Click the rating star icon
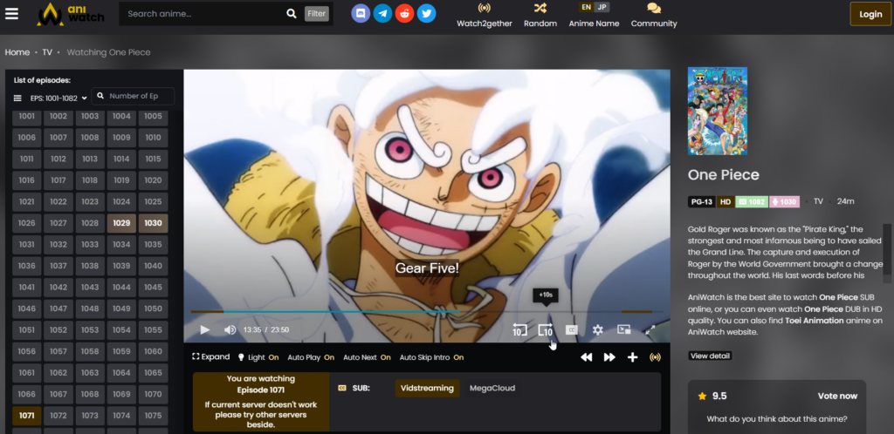This screenshot has height=434, width=894. coord(702,396)
